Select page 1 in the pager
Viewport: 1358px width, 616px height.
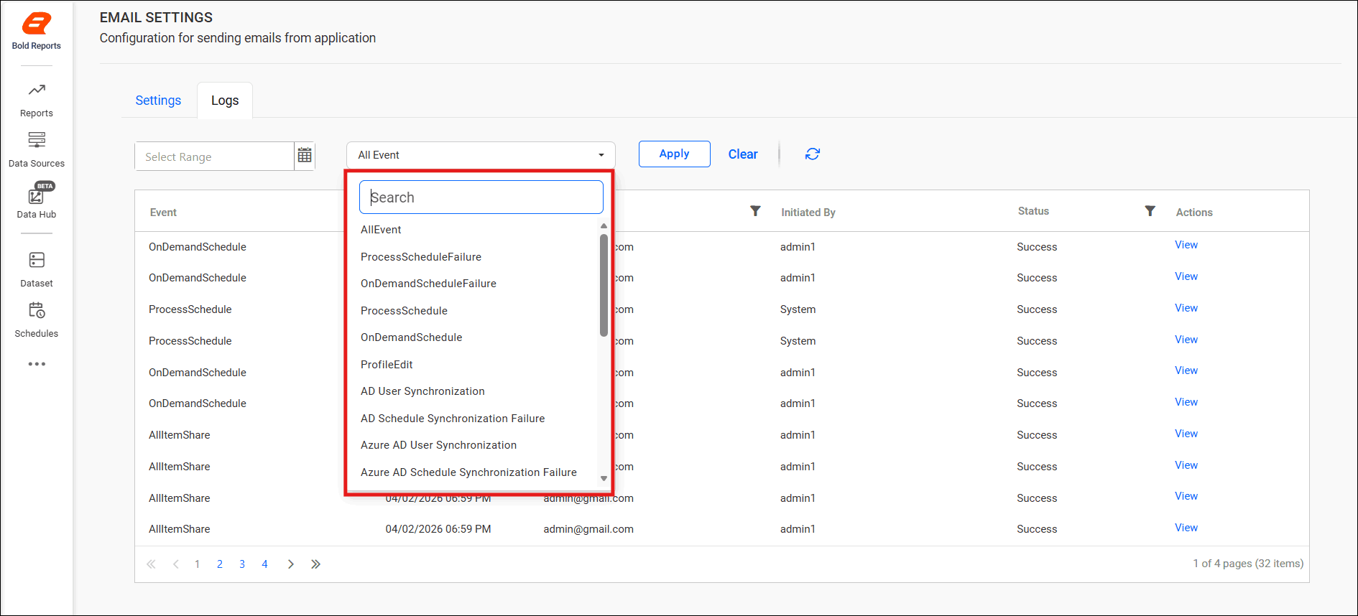(x=197, y=564)
